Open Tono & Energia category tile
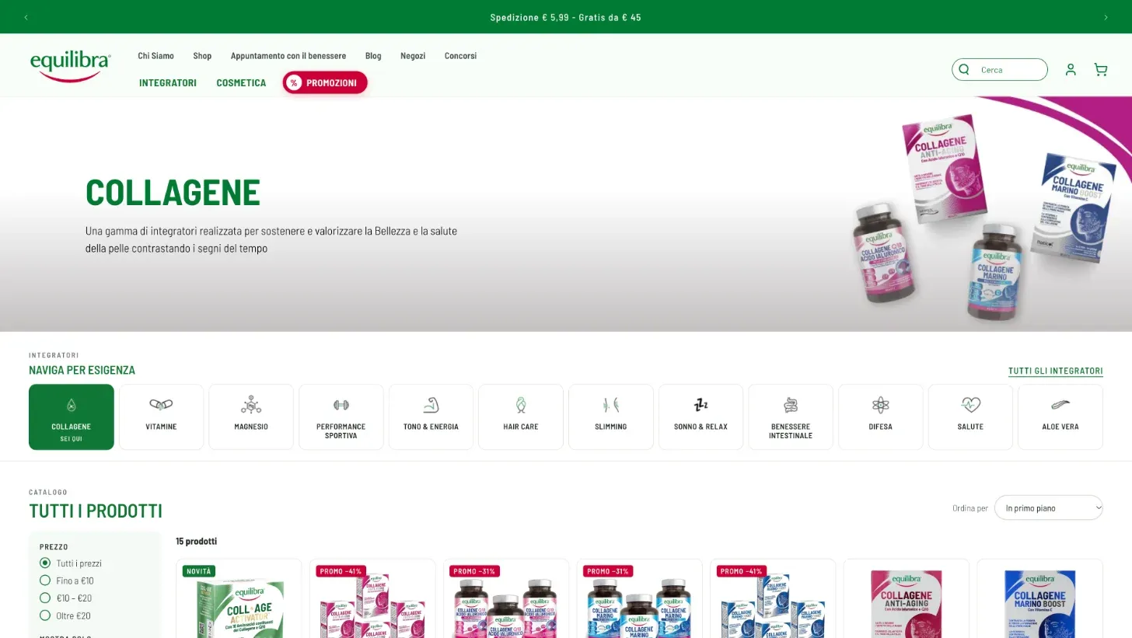 431,417
